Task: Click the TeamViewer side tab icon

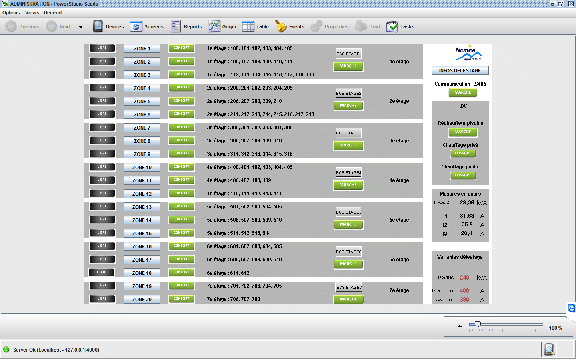Action: (x=572, y=308)
